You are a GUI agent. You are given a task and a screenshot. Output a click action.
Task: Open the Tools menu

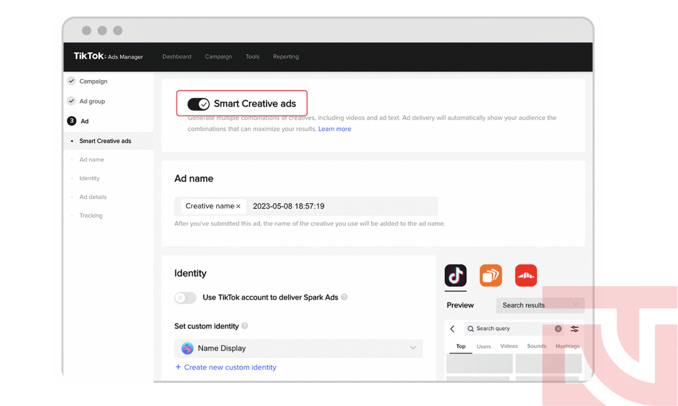tap(252, 57)
